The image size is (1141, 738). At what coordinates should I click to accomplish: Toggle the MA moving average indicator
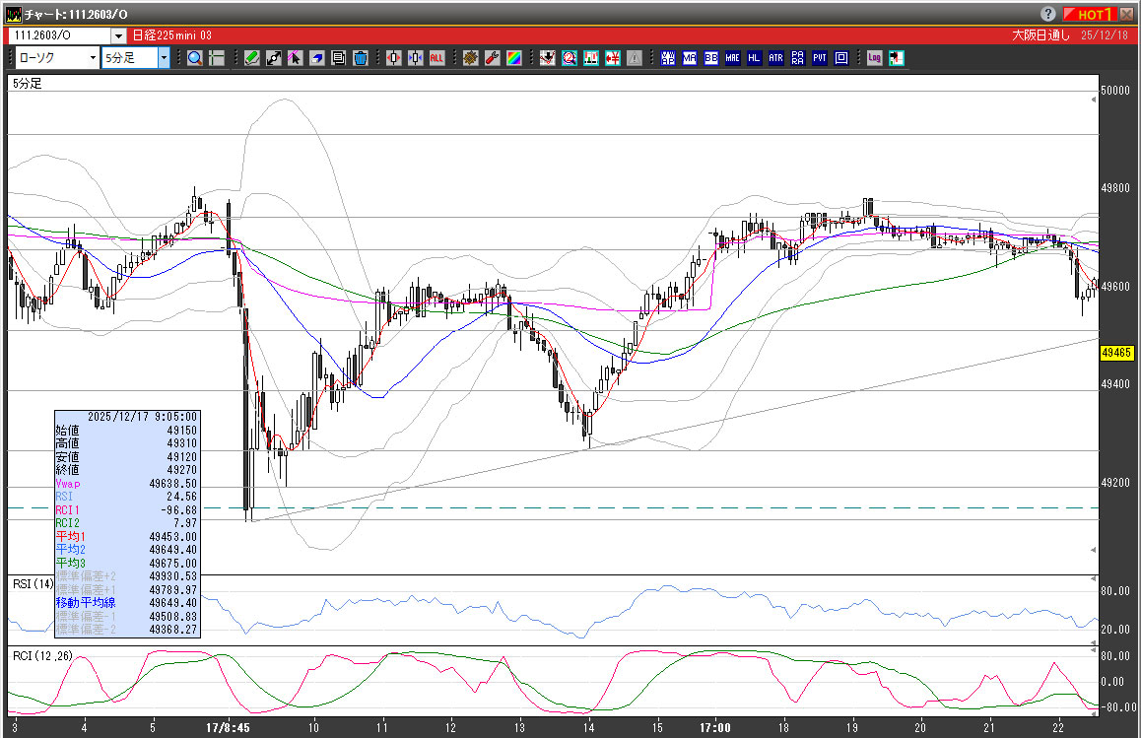690,58
